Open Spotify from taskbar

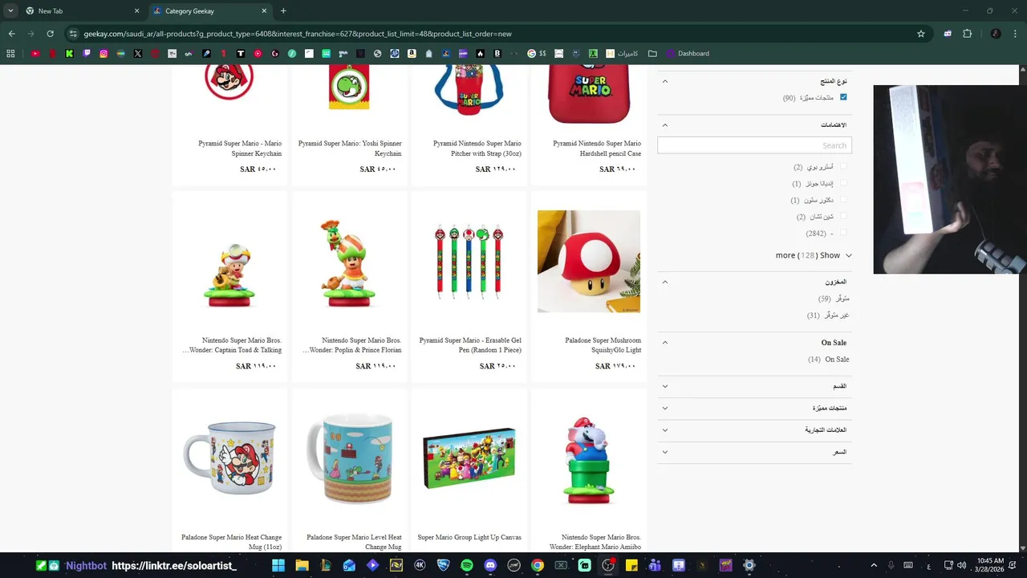coord(467,565)
